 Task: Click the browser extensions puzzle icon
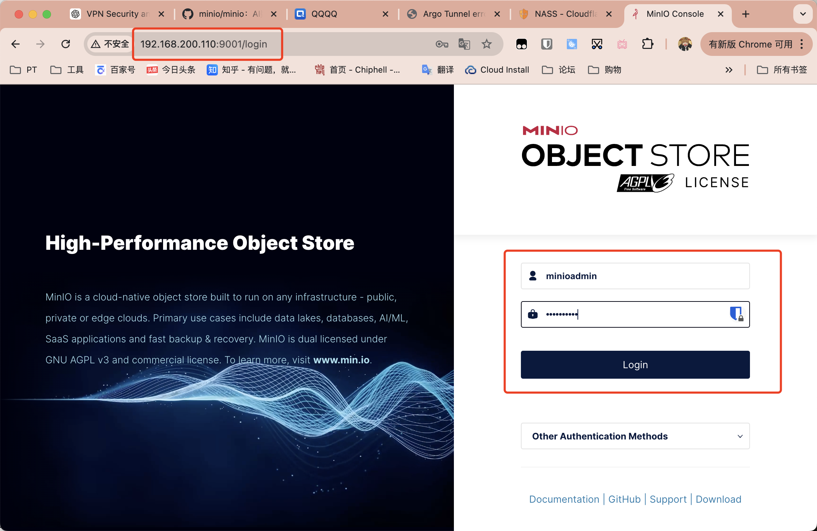(x=649, y=44)
